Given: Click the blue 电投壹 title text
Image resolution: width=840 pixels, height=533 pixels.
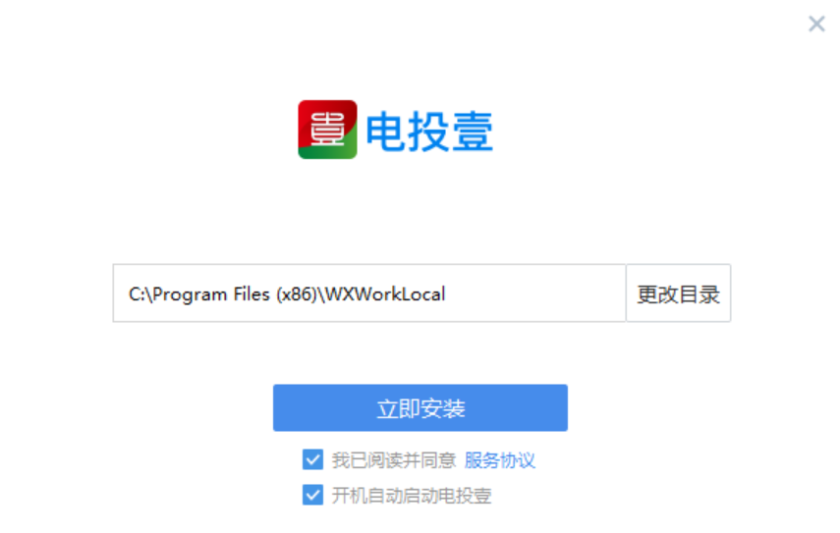Looking at the screenshot, I should point(428,131).
